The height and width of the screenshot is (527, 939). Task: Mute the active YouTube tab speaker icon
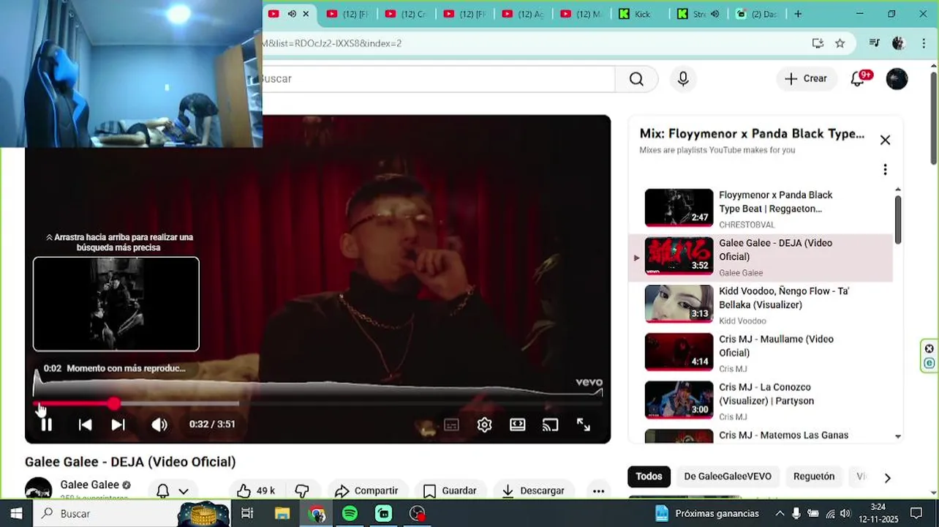tap(292, 14)
